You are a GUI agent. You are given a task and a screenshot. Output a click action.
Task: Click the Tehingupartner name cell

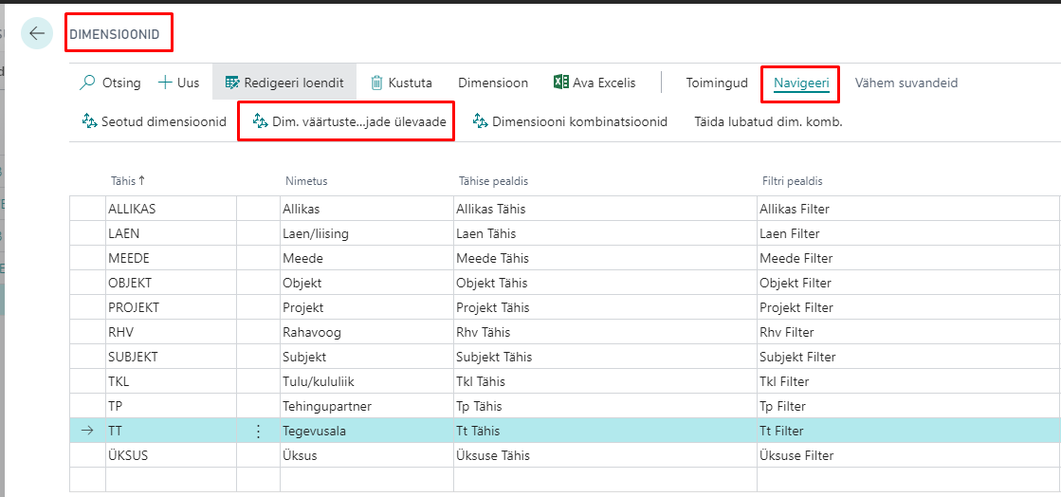point(326,406)
